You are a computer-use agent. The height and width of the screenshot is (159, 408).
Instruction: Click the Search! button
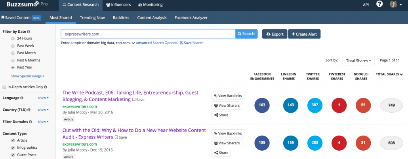pos(246,34)
